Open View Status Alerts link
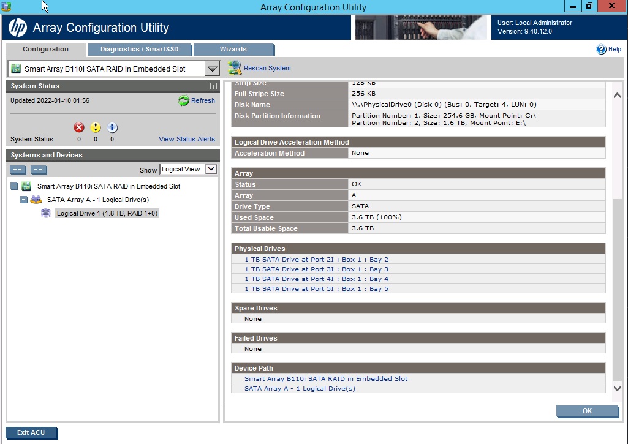Screen dimensions: 628x444 tap(187, 139)
